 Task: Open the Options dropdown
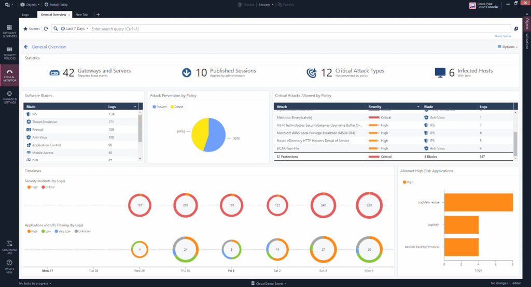(x=508, y=47)
